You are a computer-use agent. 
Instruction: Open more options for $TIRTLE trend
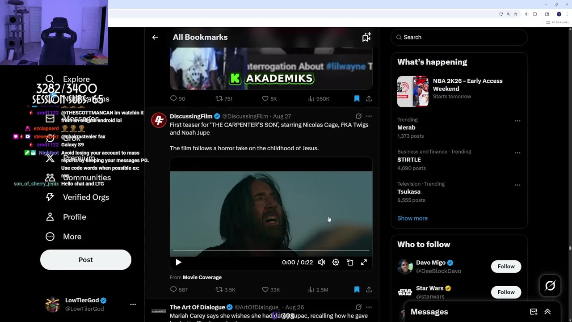517,153
